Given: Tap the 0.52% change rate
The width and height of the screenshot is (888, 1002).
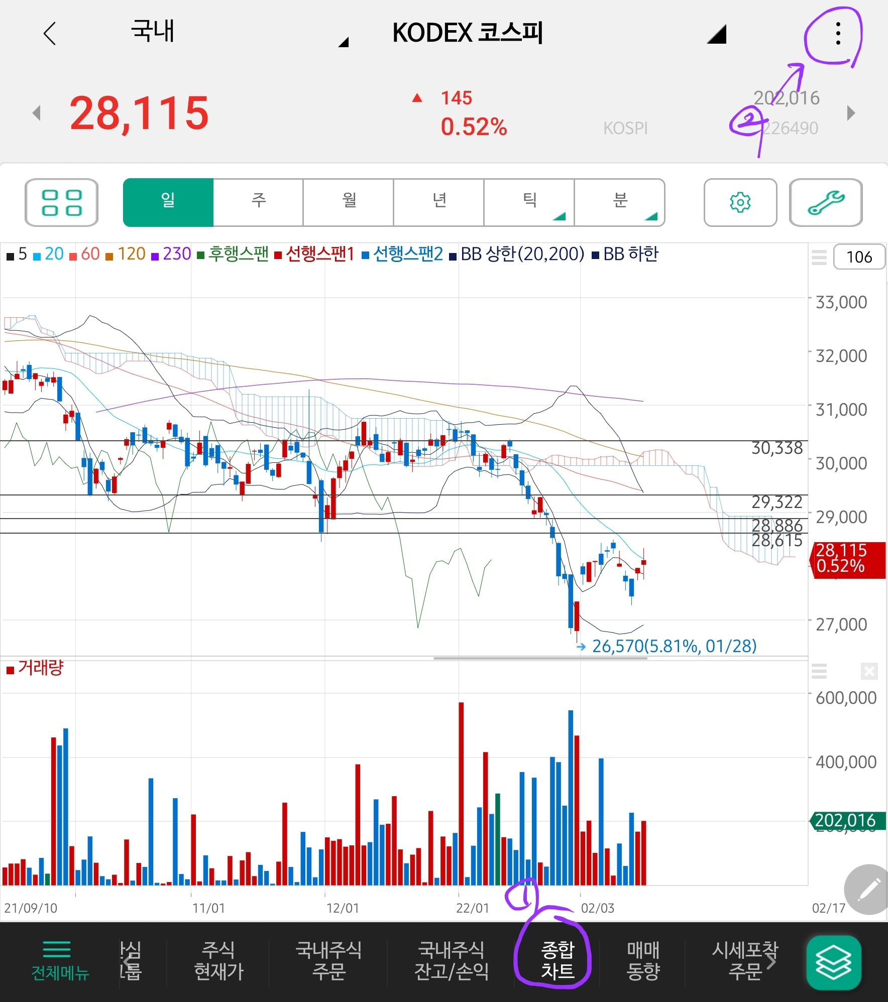Looking at the screenshot, I should (x=474, y=127).
